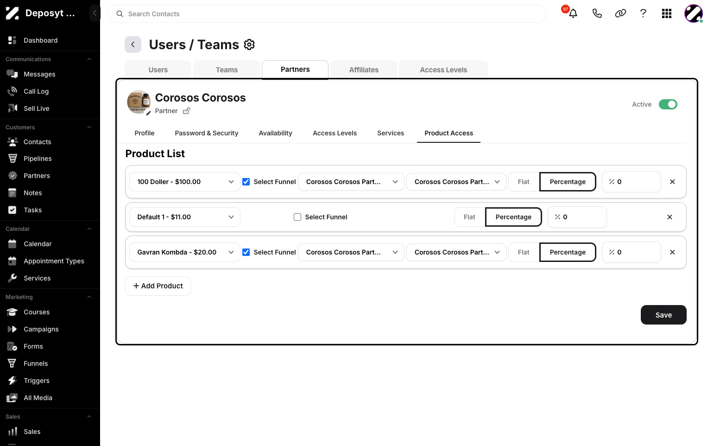Click the link chain icon in the header
This screenshot has width=714, height=446.
[x=620, y=13]
